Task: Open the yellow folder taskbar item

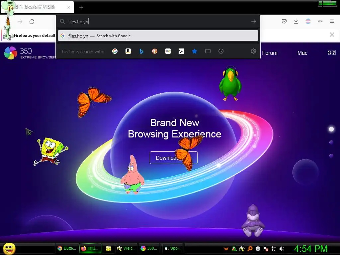Action: (109, 248)
